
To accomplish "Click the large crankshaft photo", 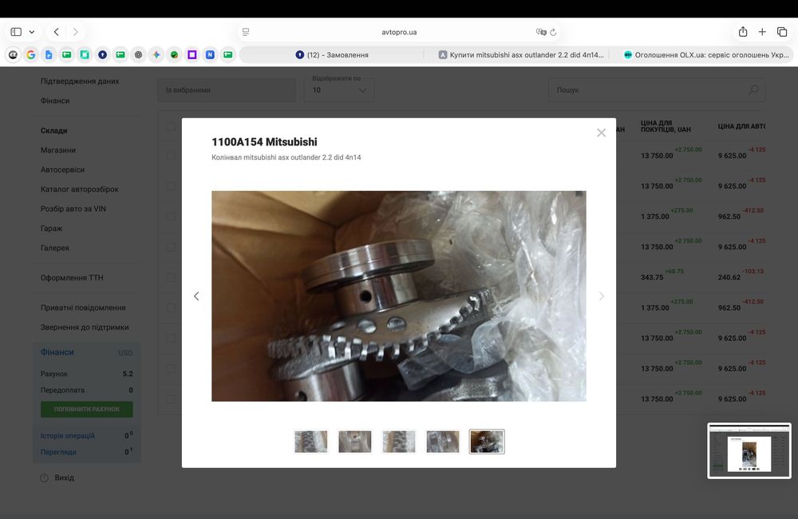I will tap(399, 296).
